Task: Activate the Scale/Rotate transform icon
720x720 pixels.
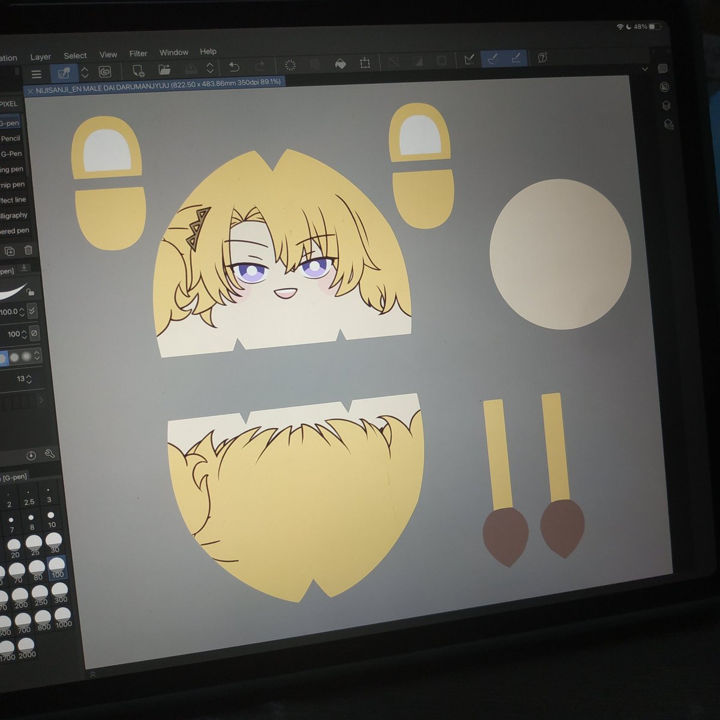Action: pos(365,63)
